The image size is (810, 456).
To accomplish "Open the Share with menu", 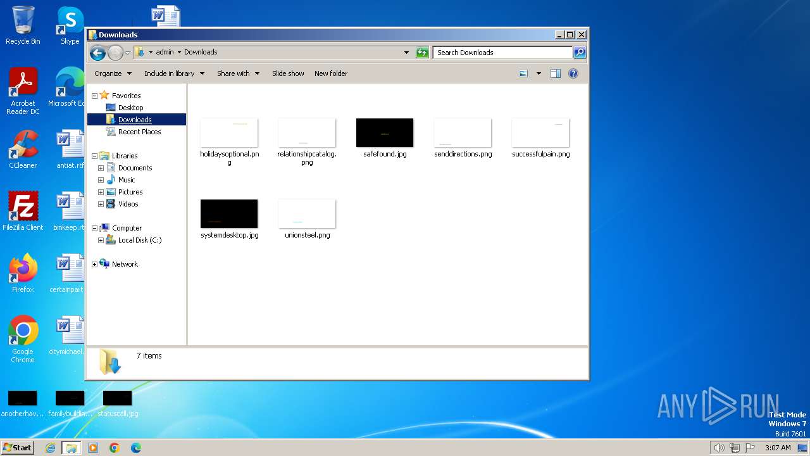I will click(238, 73).
